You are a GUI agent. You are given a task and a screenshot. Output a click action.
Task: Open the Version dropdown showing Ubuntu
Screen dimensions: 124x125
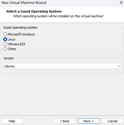point(62,66)
